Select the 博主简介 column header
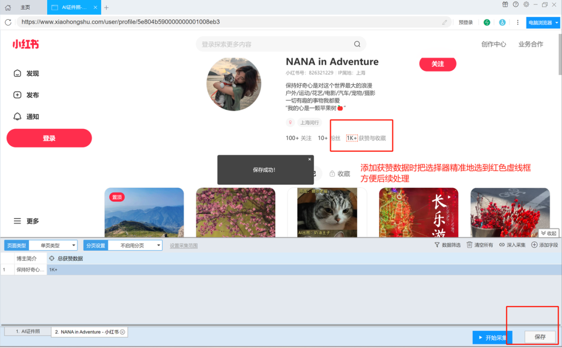This screenshot has width=562, height=348. point(31,259)
